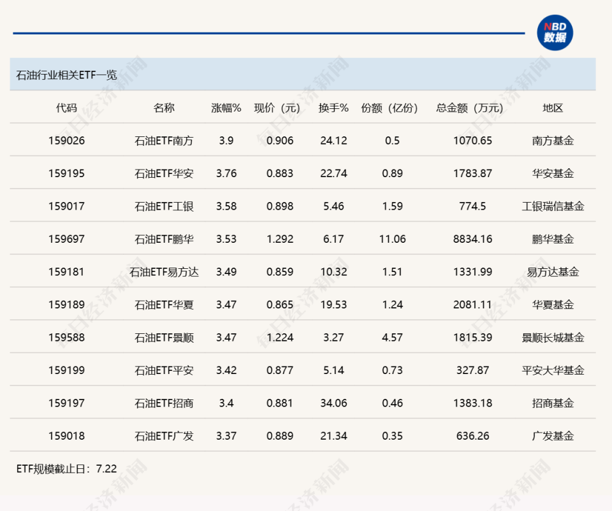Viewport: 612px width, 511px height.
Task: Click the name 石油ETF工银
Action: coord(164,206)
